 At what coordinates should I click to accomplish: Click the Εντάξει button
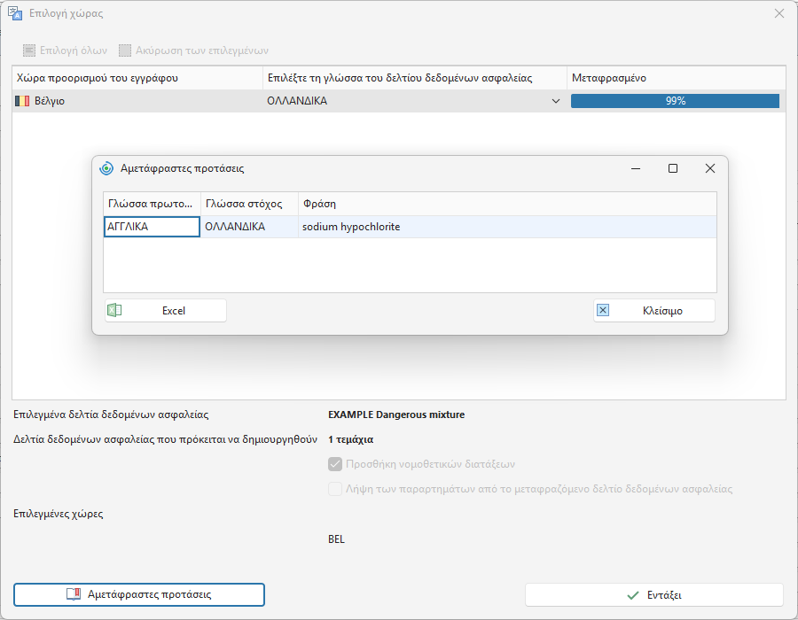654,595
